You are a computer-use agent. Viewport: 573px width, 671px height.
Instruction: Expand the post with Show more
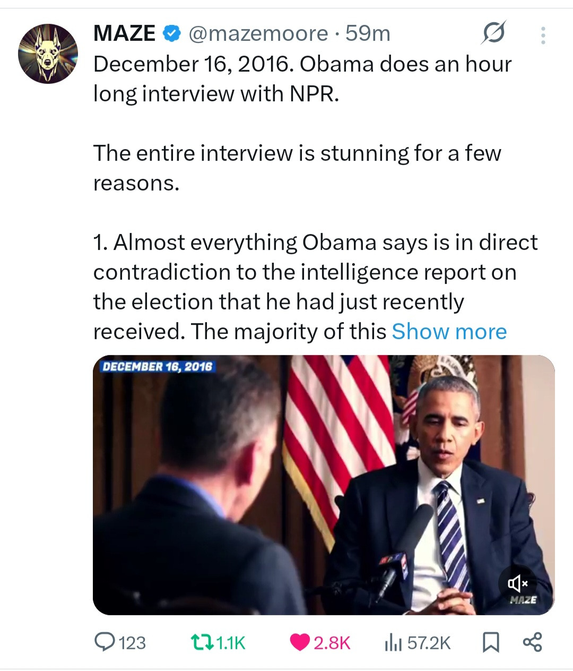pyautogui.click(x=449, y=332)
